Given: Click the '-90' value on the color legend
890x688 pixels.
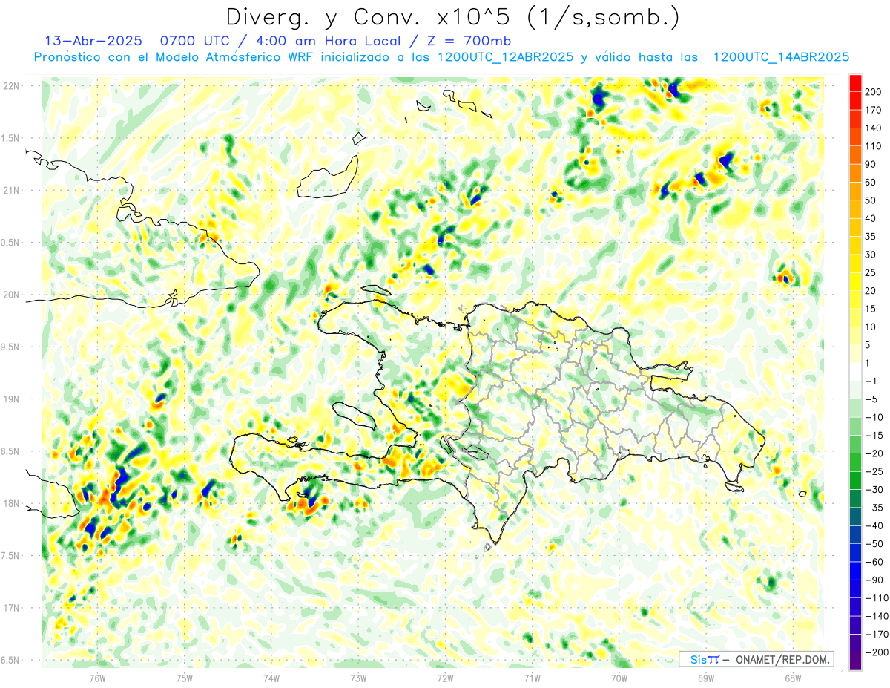Looking at the screenshot, I should (x=874, y=580).
